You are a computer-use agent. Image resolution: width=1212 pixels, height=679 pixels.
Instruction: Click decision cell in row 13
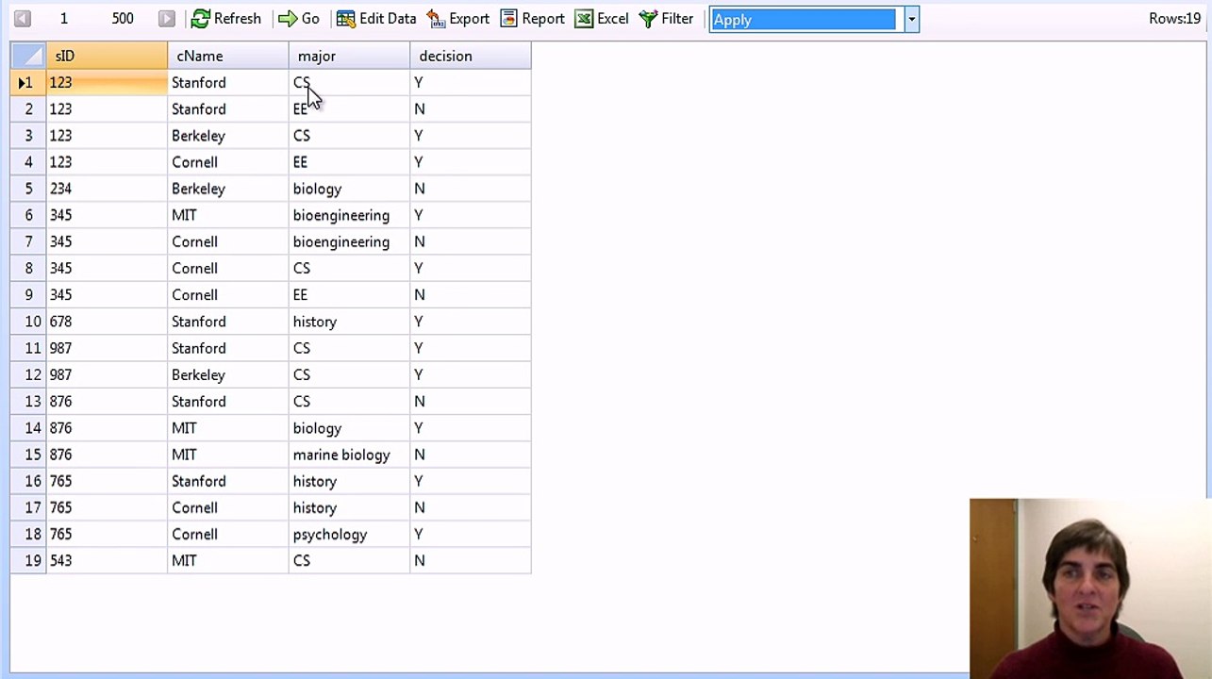pyautogui.click(x=471, y=401)
